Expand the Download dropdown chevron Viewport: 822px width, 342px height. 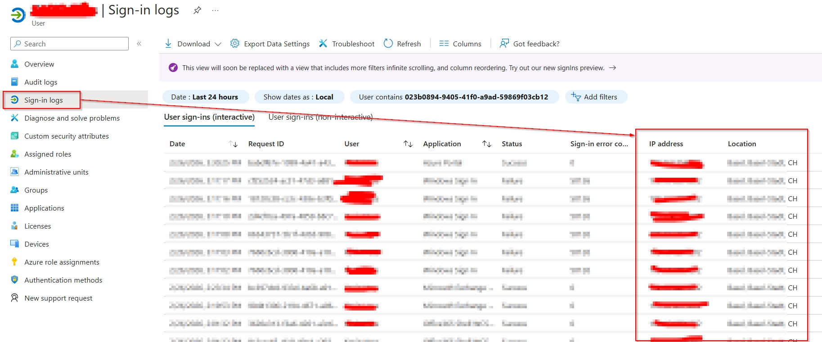click(x=218, y=44)
